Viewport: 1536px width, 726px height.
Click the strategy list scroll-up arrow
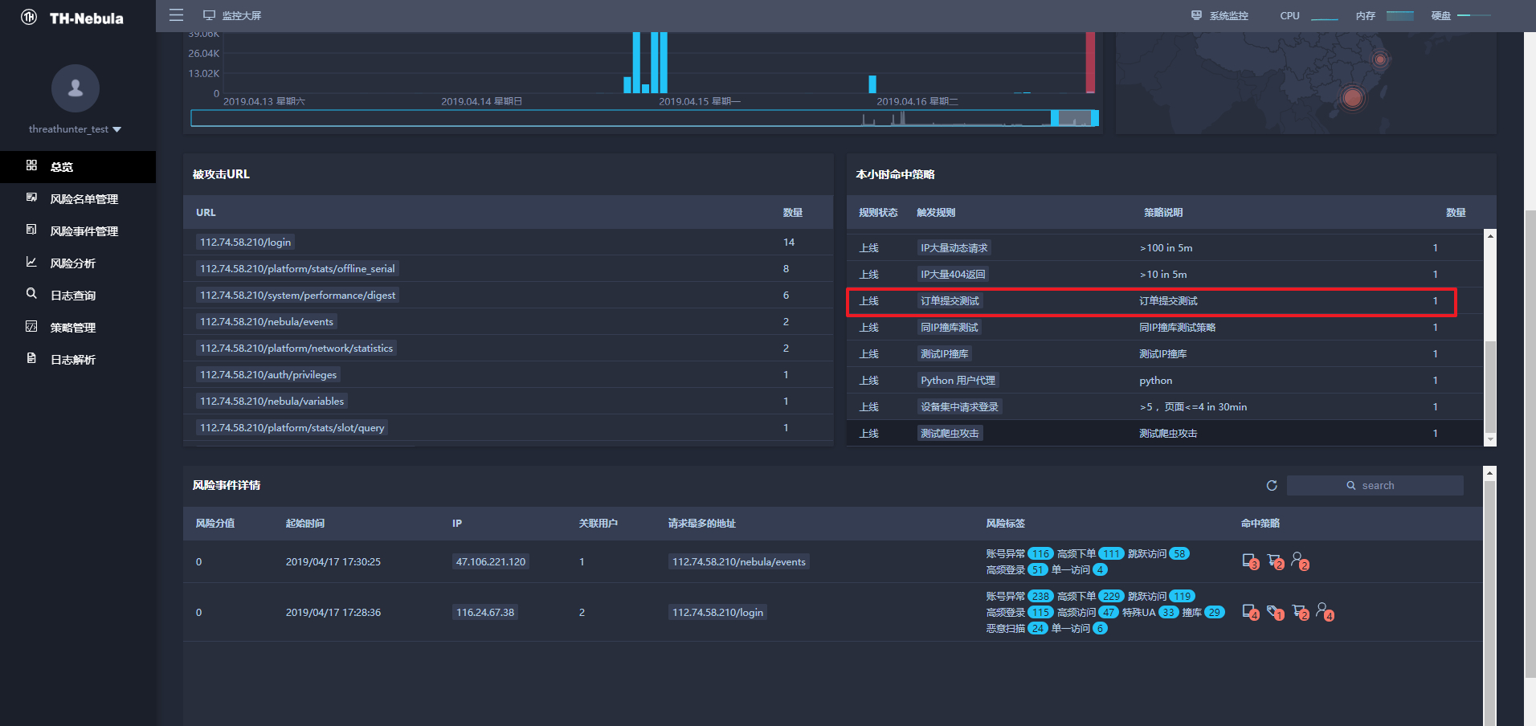pos(1490,235)
